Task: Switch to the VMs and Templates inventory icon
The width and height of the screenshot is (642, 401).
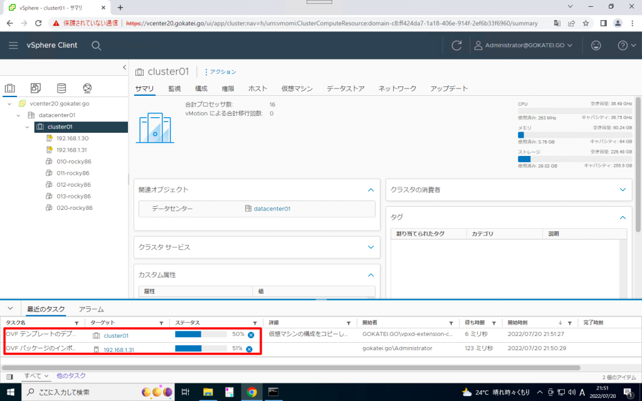Action: 36,88
